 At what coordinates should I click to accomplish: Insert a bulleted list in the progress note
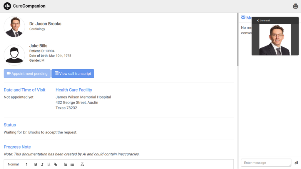pyautogui.click(x=72, y=164)
